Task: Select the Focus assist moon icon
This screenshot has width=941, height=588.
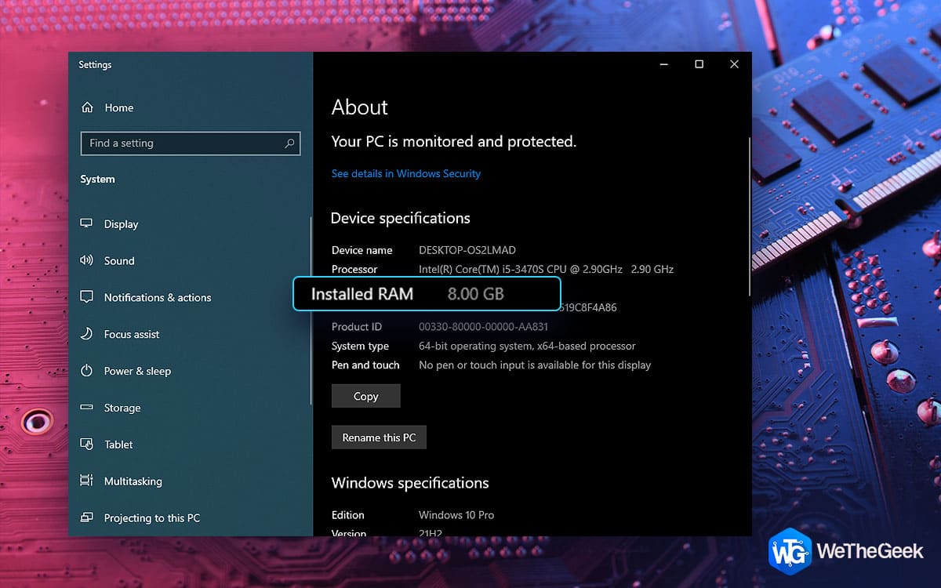Action: coord(87,335)
